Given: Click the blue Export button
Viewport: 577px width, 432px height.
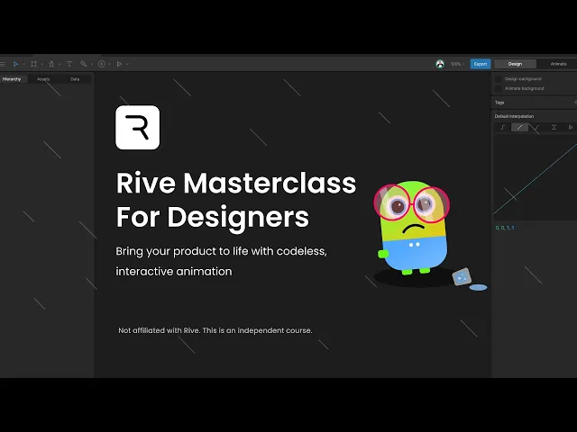Looking at the screenshot, I should point(481,64).
